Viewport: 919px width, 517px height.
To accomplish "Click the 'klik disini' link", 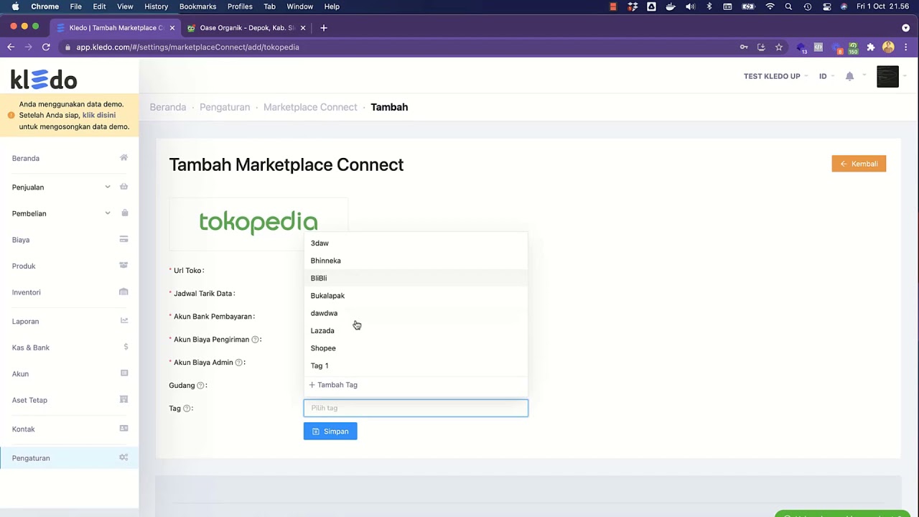I will [99, 115].
